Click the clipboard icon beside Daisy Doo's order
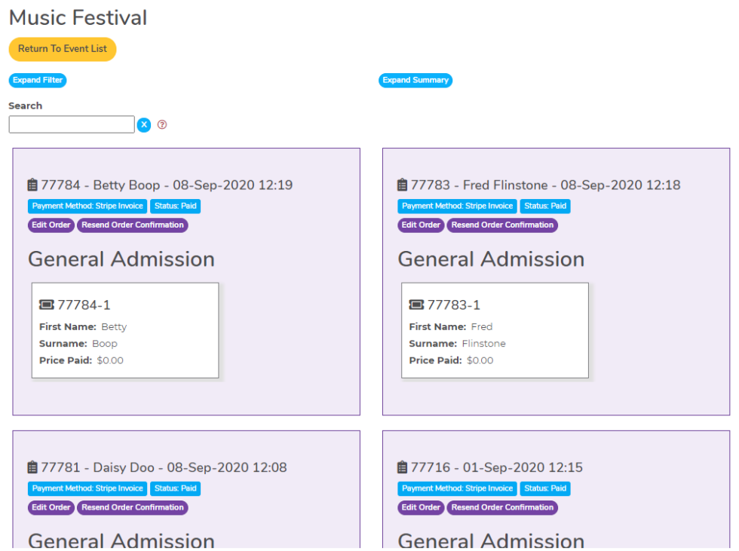The image size is (739, 551). click(x=32, y=467)
